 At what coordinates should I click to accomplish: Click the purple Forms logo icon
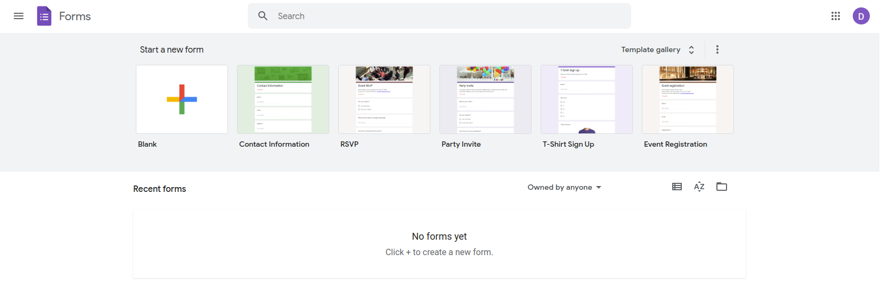pos(44,16)
